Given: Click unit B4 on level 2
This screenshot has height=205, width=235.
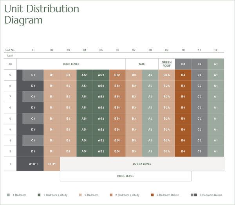Looking at the screenshot, I should point(183,151).
